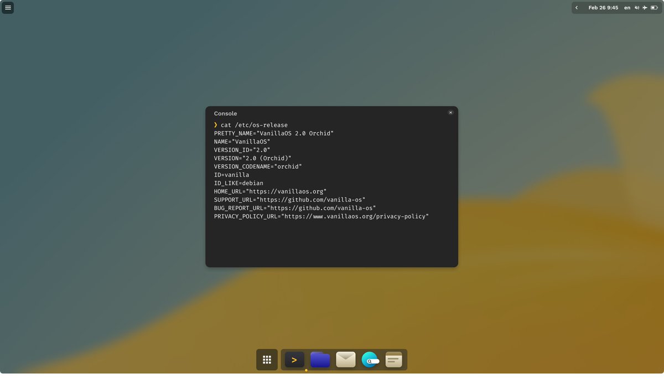Click the VERSION_ID="2.0" line
The image size is (664, 378).
[x=242, y=150]
